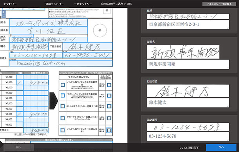Return to document list button

coord(219,4)
